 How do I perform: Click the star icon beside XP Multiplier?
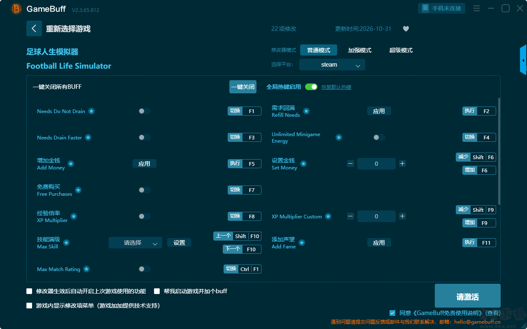pos(74,216)
